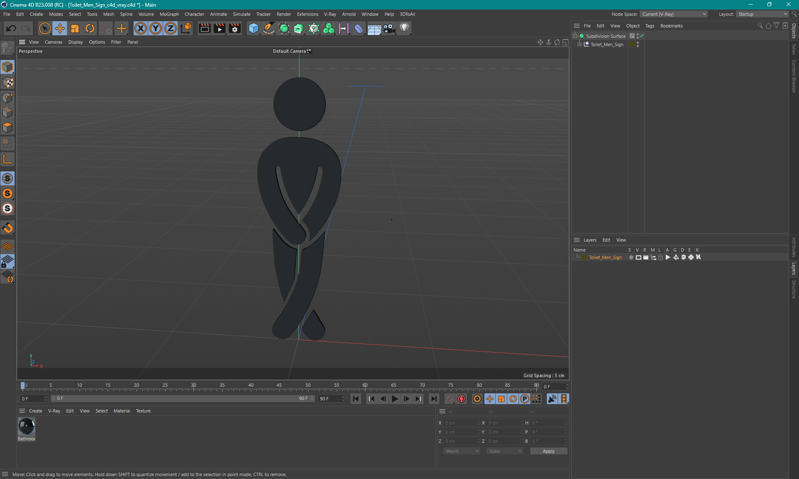
Task: Select the Move tool in toolbar
Action: 59,28
